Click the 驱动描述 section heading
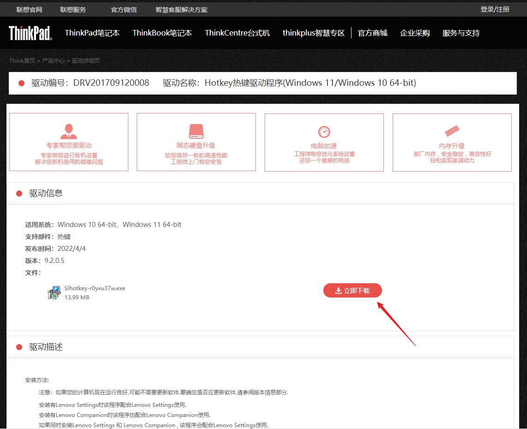This screenshot has height=429, width=527. (46, 347)
